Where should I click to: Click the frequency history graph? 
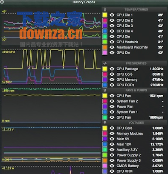51,67
